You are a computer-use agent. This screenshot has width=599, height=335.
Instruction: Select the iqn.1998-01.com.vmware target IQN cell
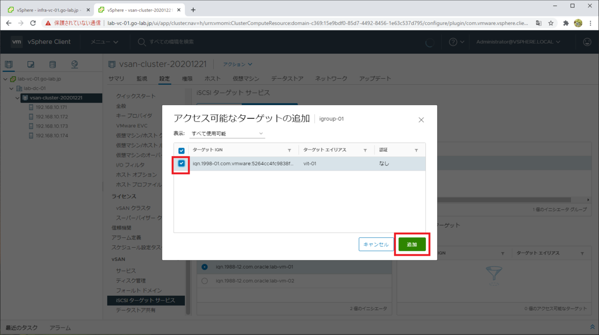244,164
